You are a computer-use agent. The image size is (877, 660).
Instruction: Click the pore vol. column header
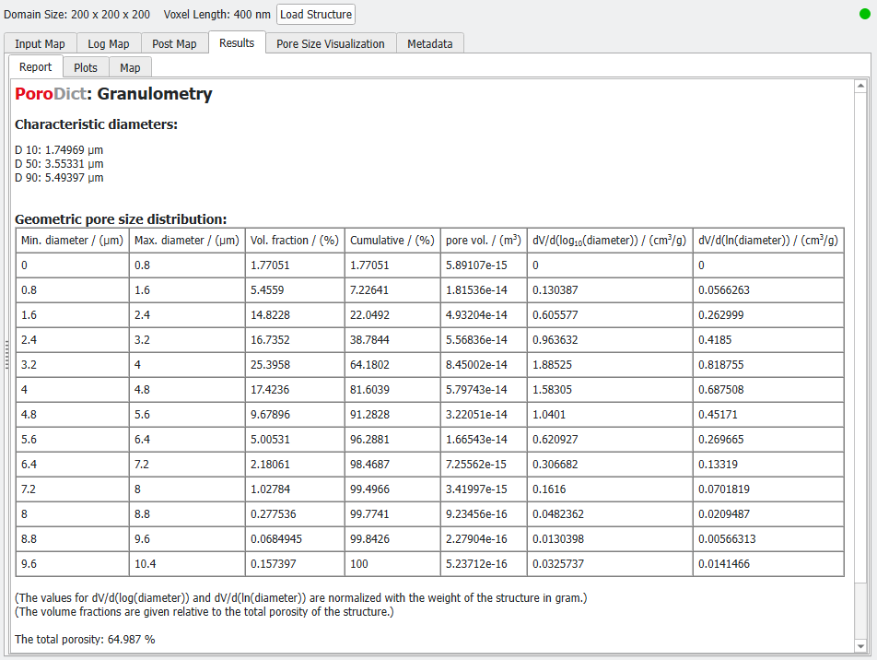point(484,241)
